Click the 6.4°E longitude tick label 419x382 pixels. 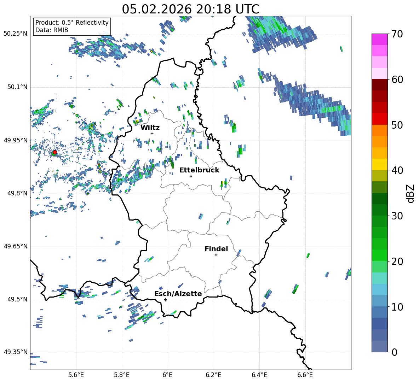click(259, 375)
